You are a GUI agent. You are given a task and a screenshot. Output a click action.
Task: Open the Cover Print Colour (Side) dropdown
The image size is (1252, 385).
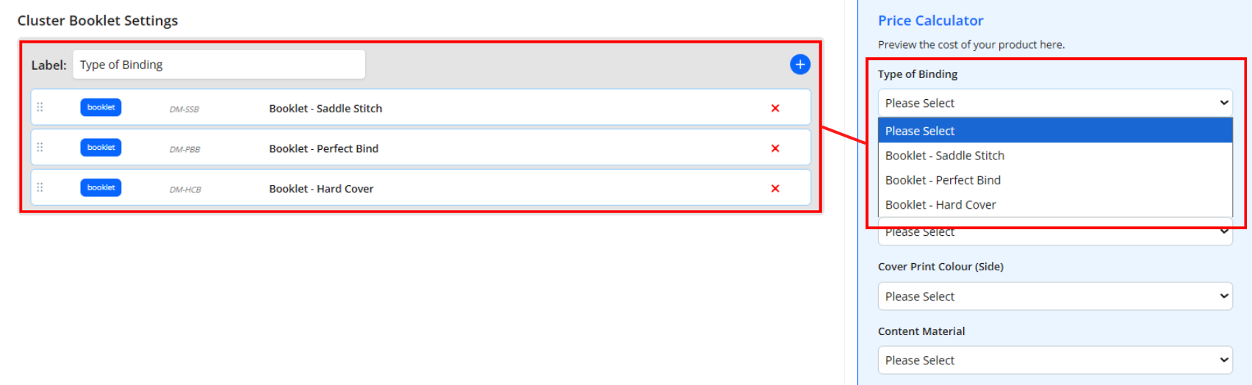tap(1054, 296)
